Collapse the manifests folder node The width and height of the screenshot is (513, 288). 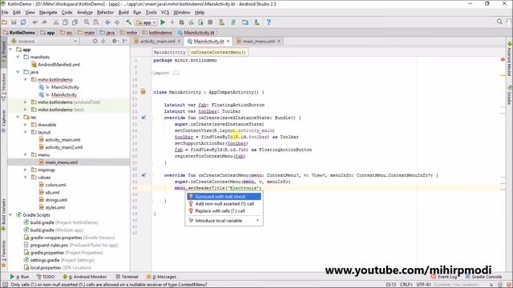pyautogui.click(x=18, y=57)
